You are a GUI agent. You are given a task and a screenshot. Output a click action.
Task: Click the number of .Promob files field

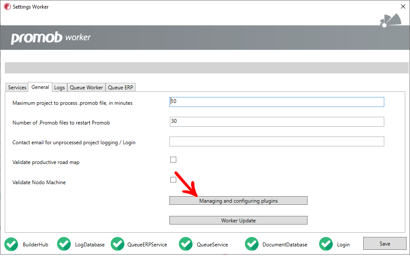coord(277,121)
